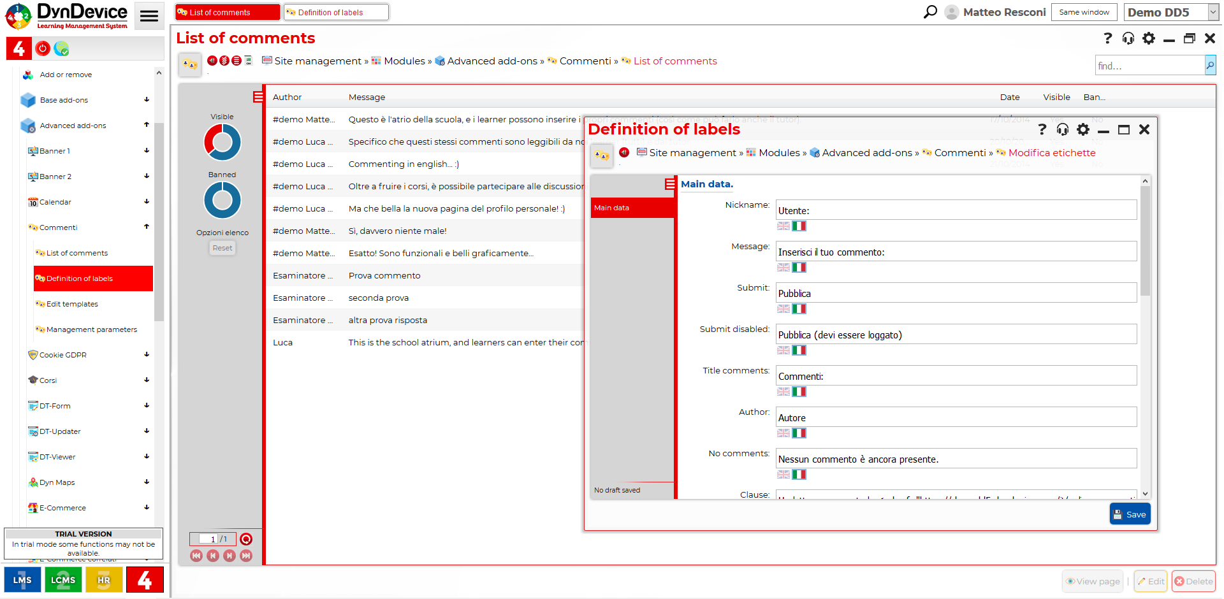Select Main data section tab
The image size is (1224, 599).
[632, 208]
